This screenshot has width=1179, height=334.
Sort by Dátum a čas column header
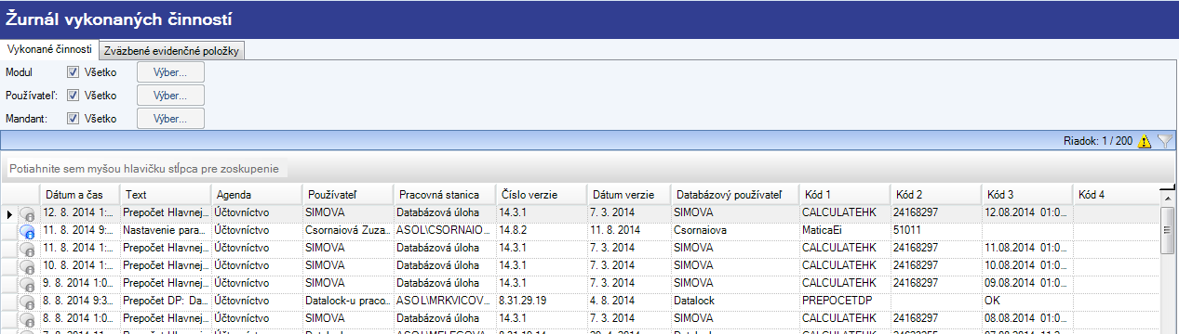pos(80,195)
